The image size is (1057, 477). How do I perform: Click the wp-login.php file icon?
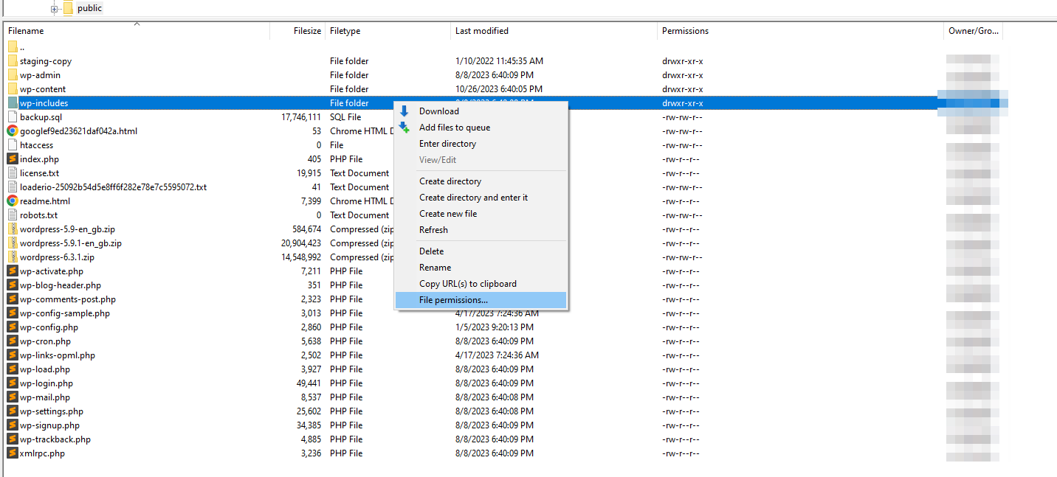pyautogui.click(x=13, y=383)
